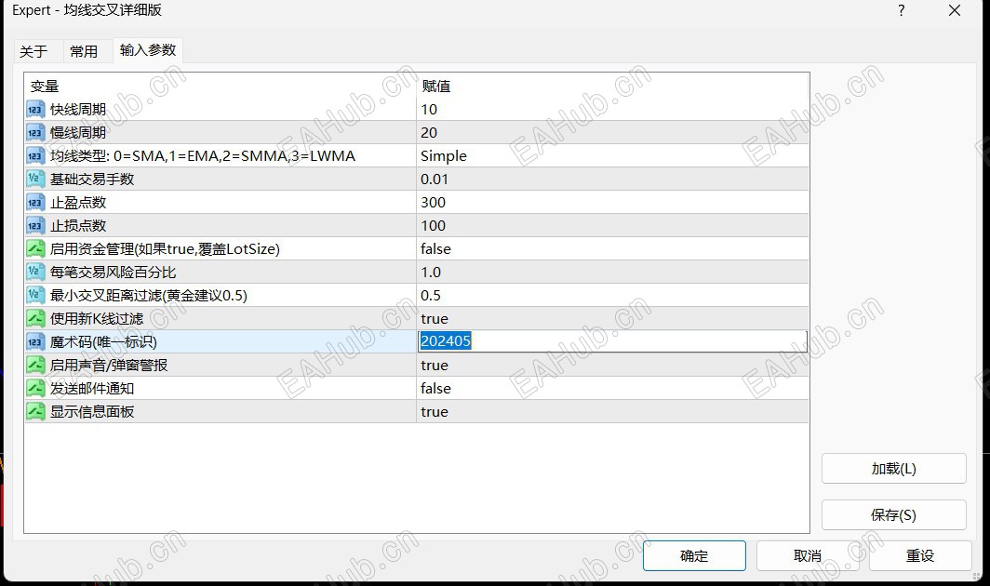The height and width of the screenshot is (586, 990).
Task: Click the boolean icon beside 启用资金管理
Action: pos(35,248)
